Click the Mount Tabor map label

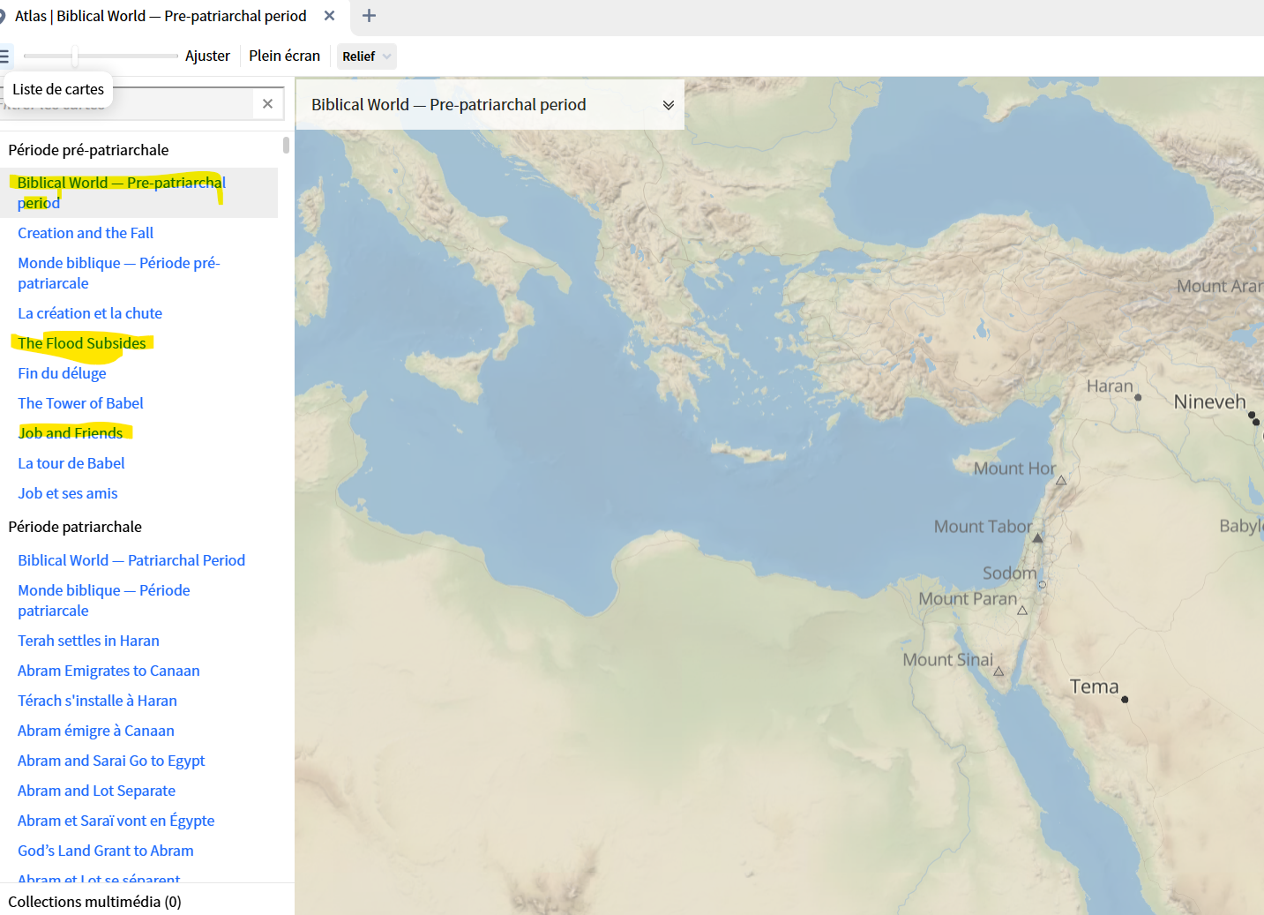(983, 527)
